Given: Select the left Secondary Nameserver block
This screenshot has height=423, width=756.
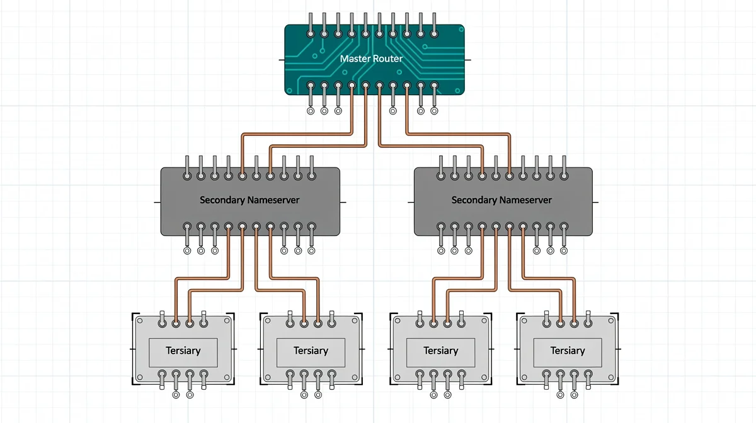Looking at the screenshot, I should (x=249, y=201).
